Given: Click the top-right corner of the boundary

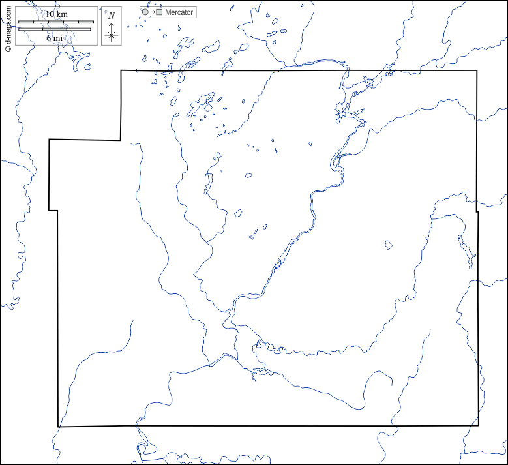Looking at the screenshot, I should tap(477, 70).
